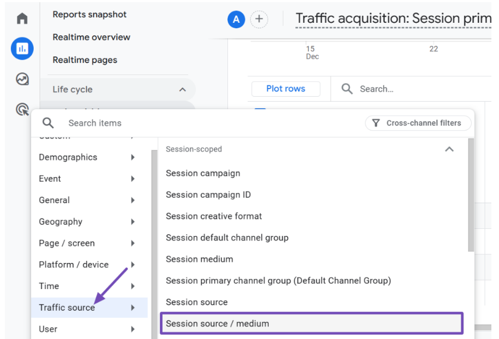Click the magnifier icon beside Search items
The image size is (499, 339).
pyautogui.click(x=48, y=123)
